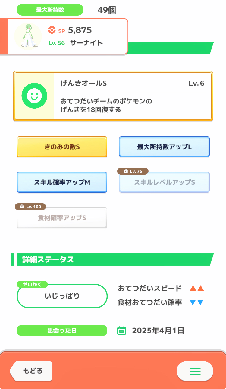Tap the Lv. 75 lock badge

coord(133,171)
